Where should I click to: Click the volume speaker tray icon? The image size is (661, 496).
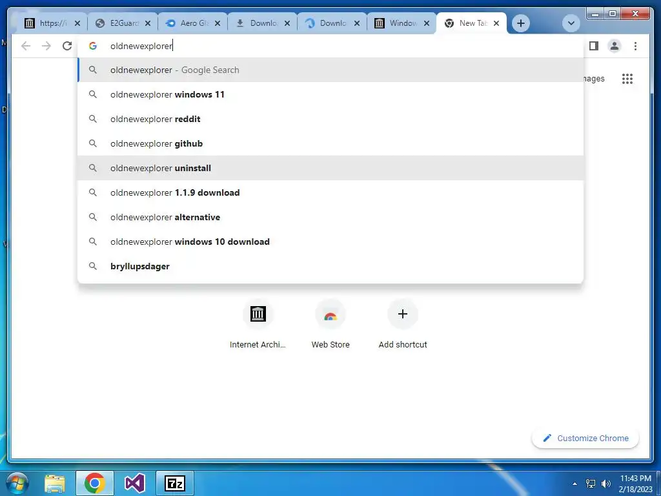[x=606, y=484]
